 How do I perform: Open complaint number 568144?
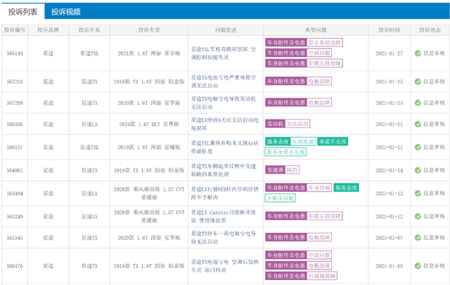(15, 53)
